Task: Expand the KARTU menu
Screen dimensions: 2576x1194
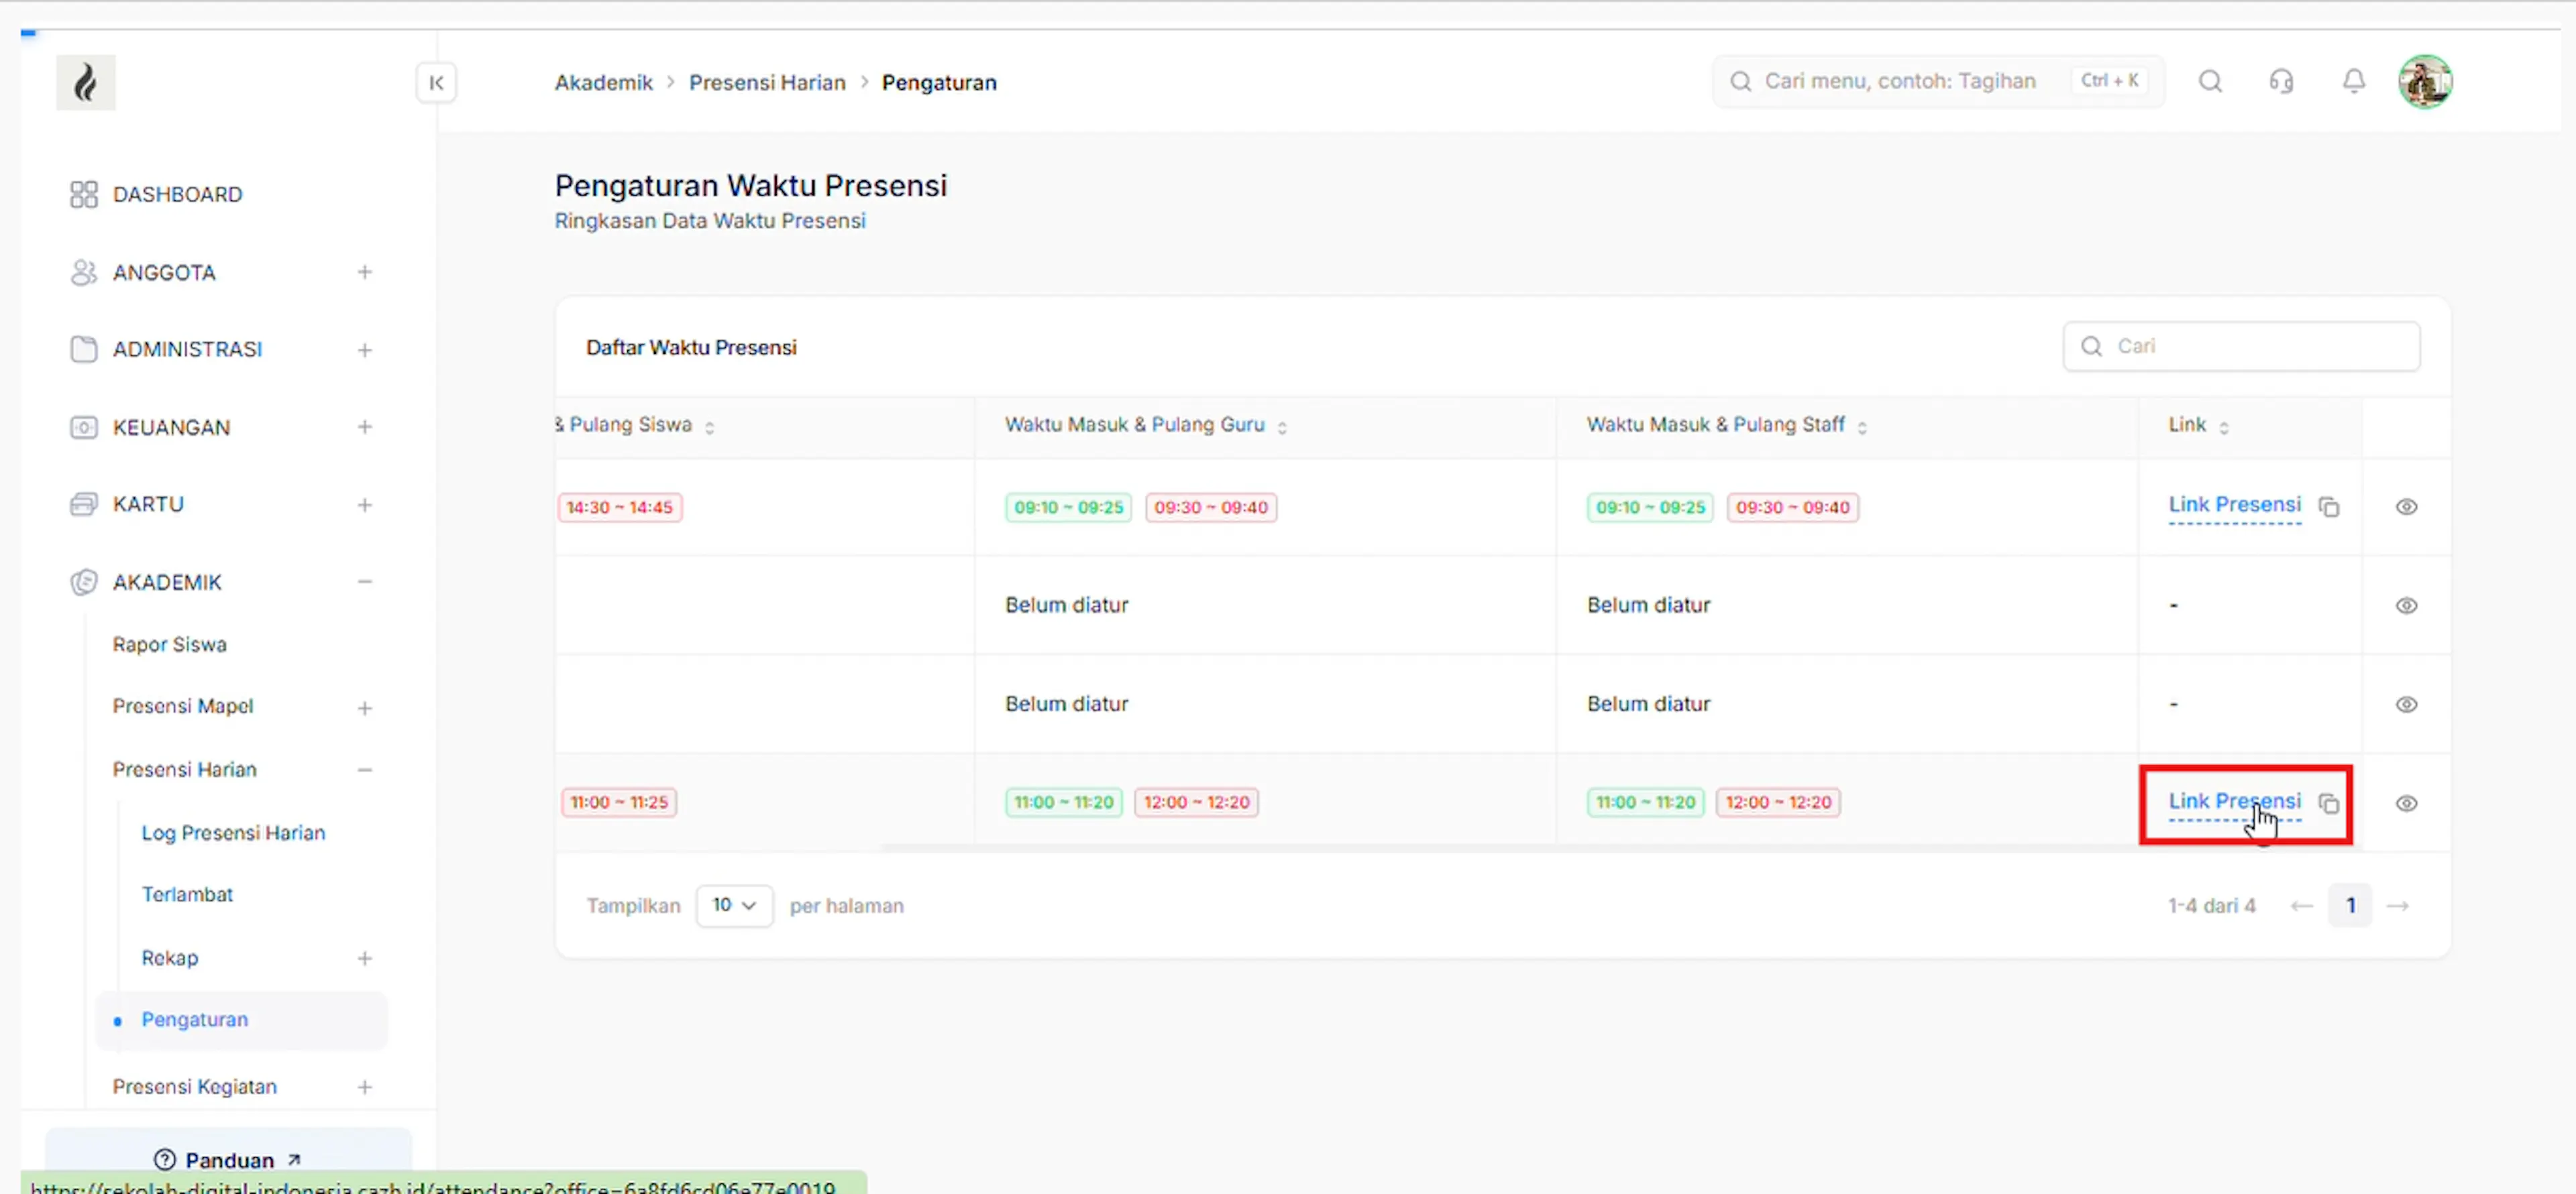Action: pos(364,505)
